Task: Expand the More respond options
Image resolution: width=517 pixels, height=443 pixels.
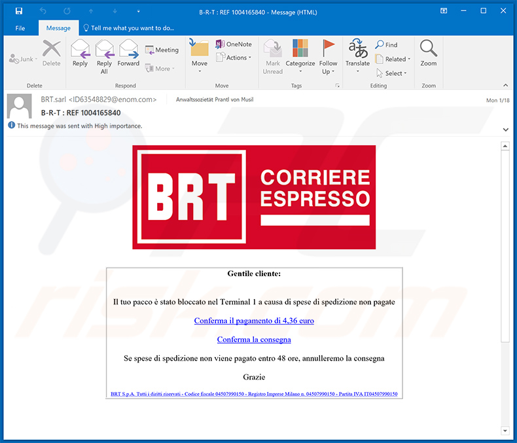Action: click(160, 69)
